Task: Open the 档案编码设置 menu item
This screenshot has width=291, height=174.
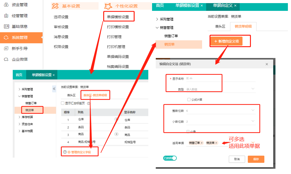Action: coord(118,66)
